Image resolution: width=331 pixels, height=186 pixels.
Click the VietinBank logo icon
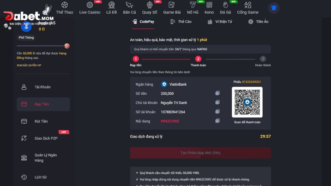point(164,84)
